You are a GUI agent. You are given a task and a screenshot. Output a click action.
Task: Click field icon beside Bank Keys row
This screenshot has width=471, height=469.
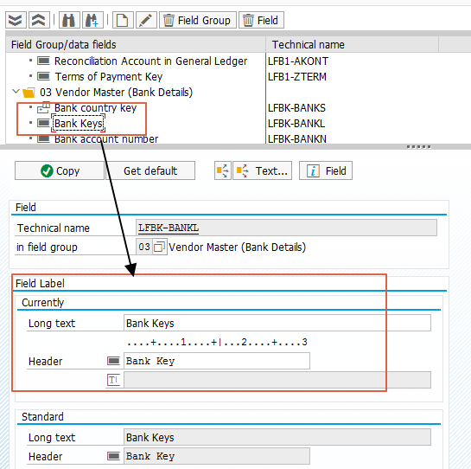43,123
